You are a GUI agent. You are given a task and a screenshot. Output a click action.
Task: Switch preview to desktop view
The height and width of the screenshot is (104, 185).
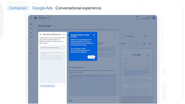(150, 43)
